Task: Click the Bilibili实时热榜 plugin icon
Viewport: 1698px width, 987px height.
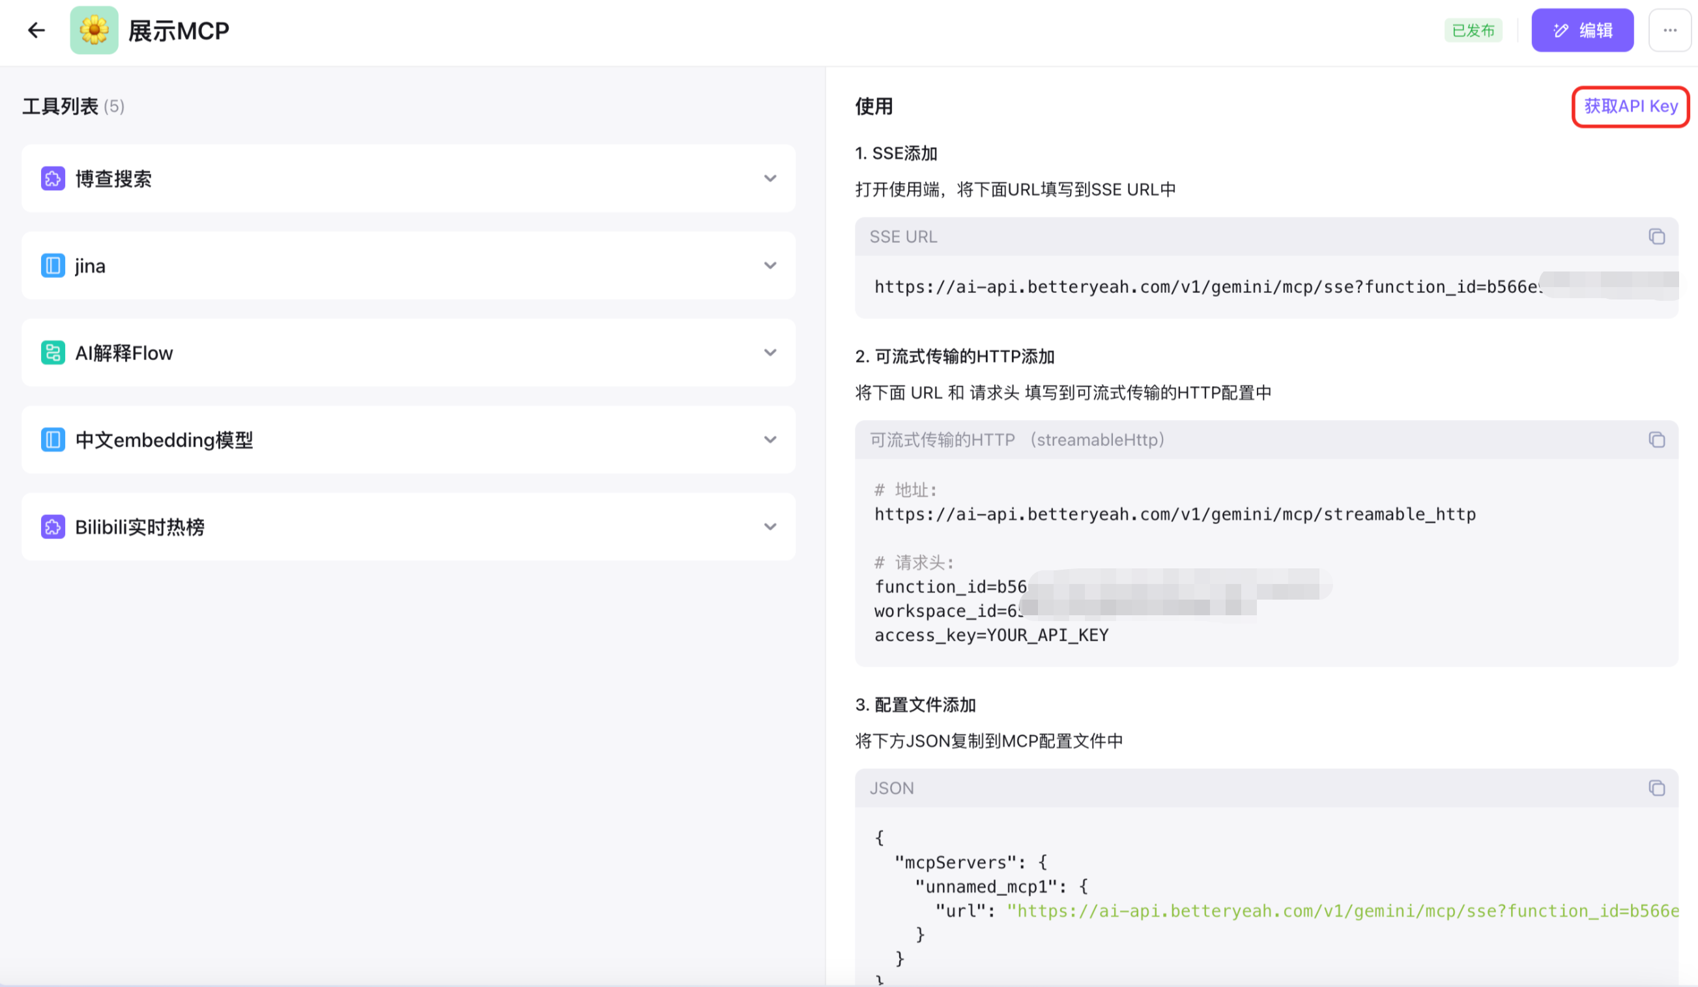Action: tap(53, 527)
